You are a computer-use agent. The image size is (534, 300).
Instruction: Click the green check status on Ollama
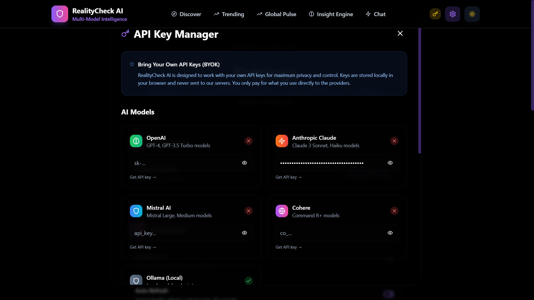(249, 281)
